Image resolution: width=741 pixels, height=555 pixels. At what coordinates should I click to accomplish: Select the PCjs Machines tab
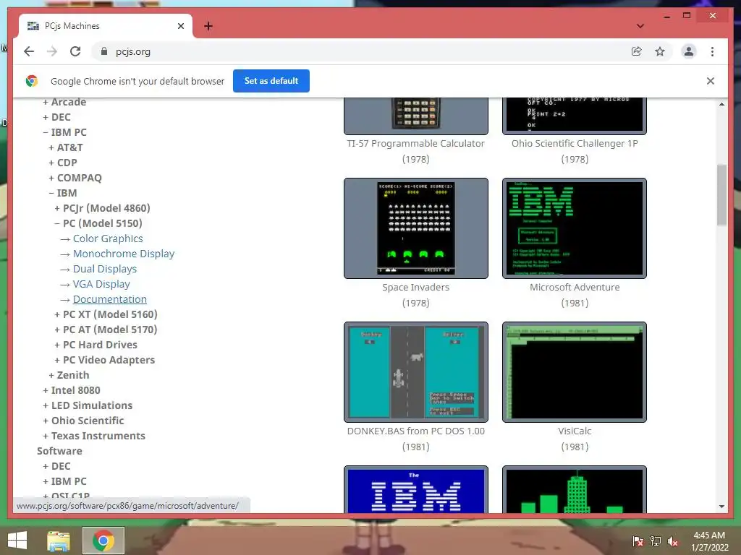pyautogui.click(x=104, y=26)
